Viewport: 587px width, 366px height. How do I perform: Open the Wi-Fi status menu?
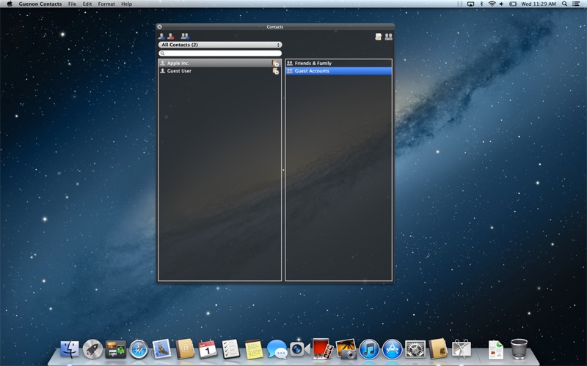(492, 4)
